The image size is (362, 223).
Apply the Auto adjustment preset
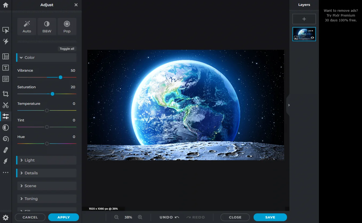pyautogui.click(x=27, y=26)
